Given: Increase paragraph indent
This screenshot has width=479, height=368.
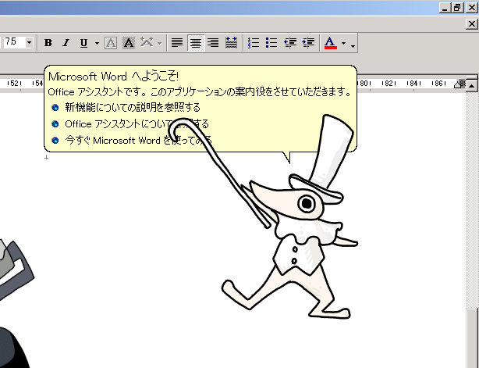Looking at the screenshot, I should click(308, 43).
